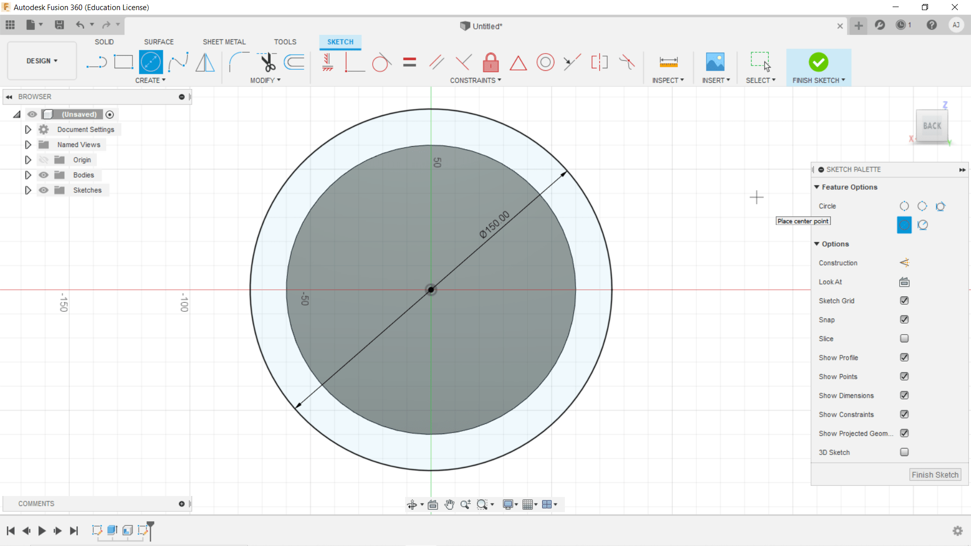This screenshot has width=971, height=546.
Task: Toggle visibility of Bodies folder
Action: click(44, 175)
